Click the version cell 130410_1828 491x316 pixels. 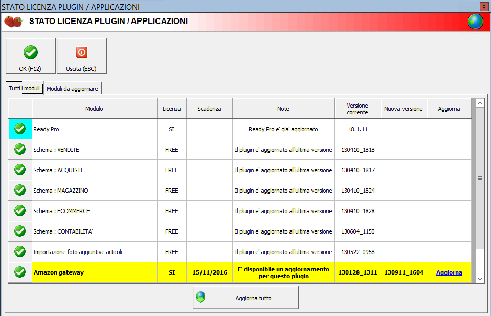tap(358, 211)
